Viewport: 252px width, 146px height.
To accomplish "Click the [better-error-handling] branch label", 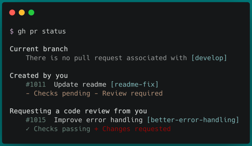I will tap(193, 120).
